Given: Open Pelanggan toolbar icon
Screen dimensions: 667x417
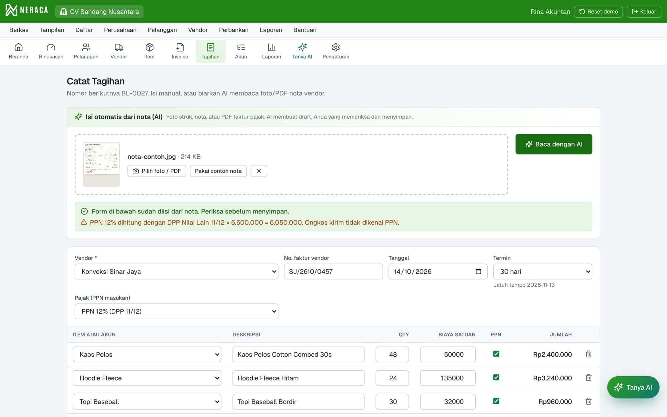Looking at the screenshot, I should coord(86,51).
